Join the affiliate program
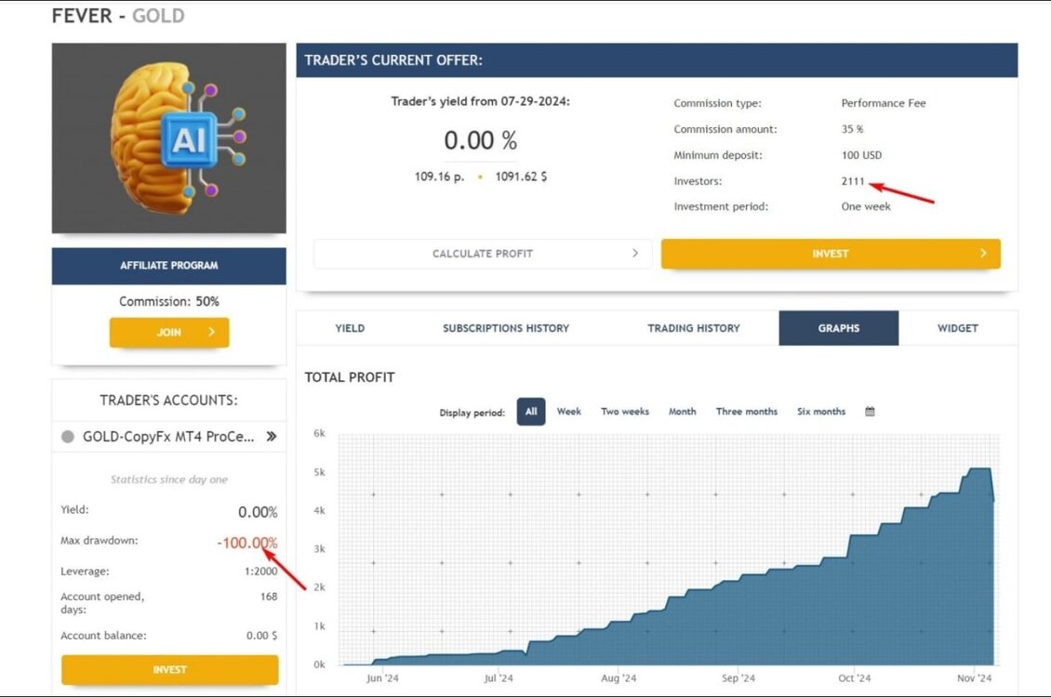This screenshot has width=1051, height=697. [169, 332]
